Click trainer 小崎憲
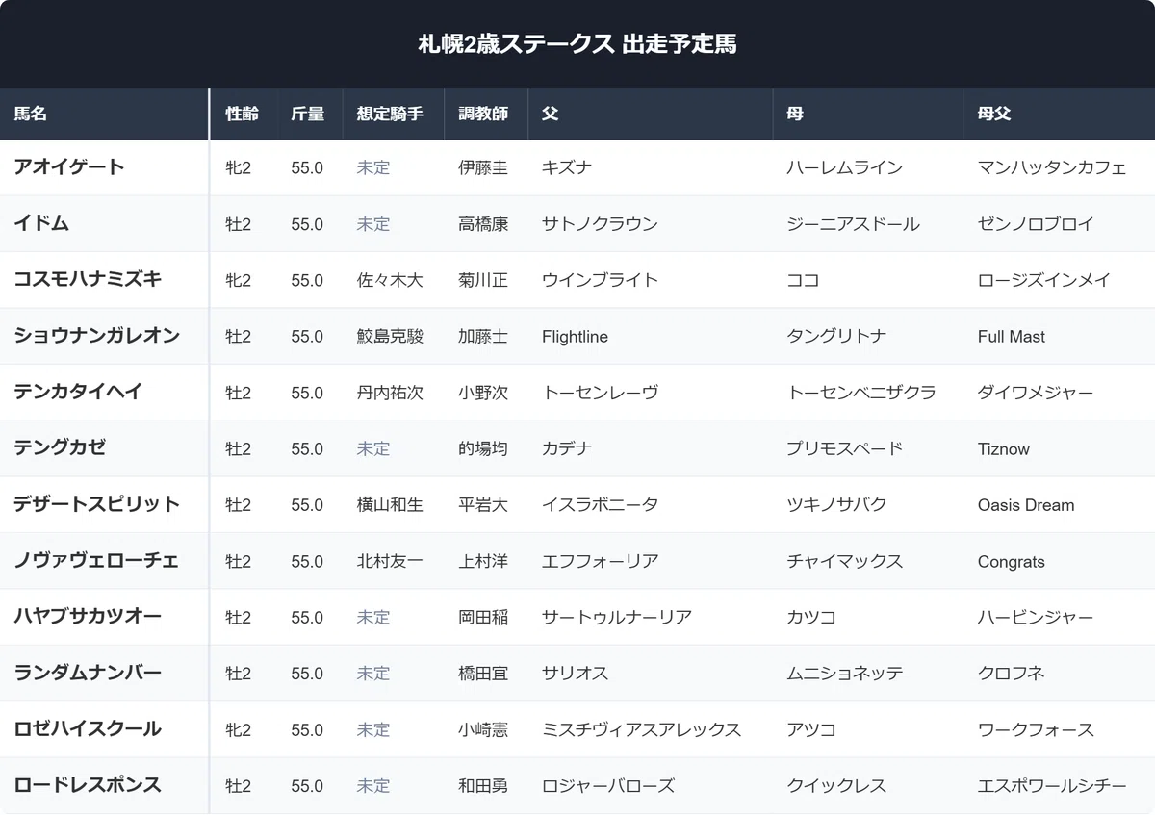This screenshot has width=1155, height=815. tap(483, 730)
